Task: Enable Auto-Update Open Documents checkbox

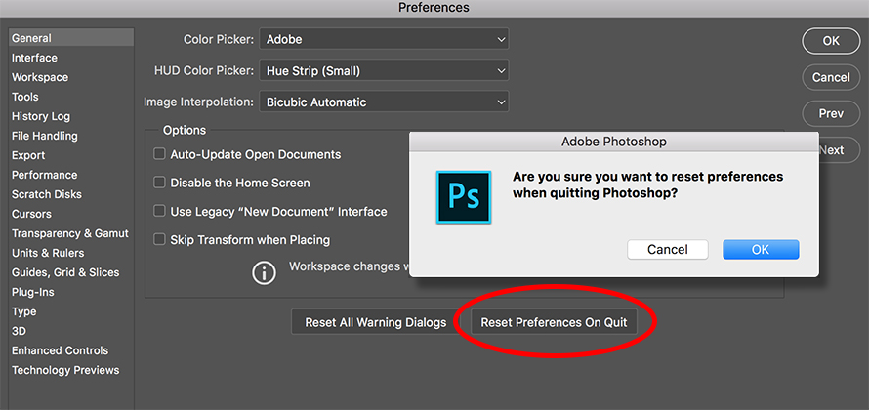Action: [160, 154]
